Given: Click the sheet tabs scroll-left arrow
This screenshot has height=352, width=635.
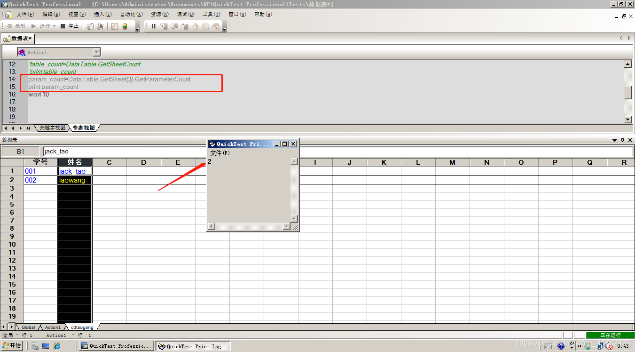Looking at the screenshot, I should pos(4,327).
